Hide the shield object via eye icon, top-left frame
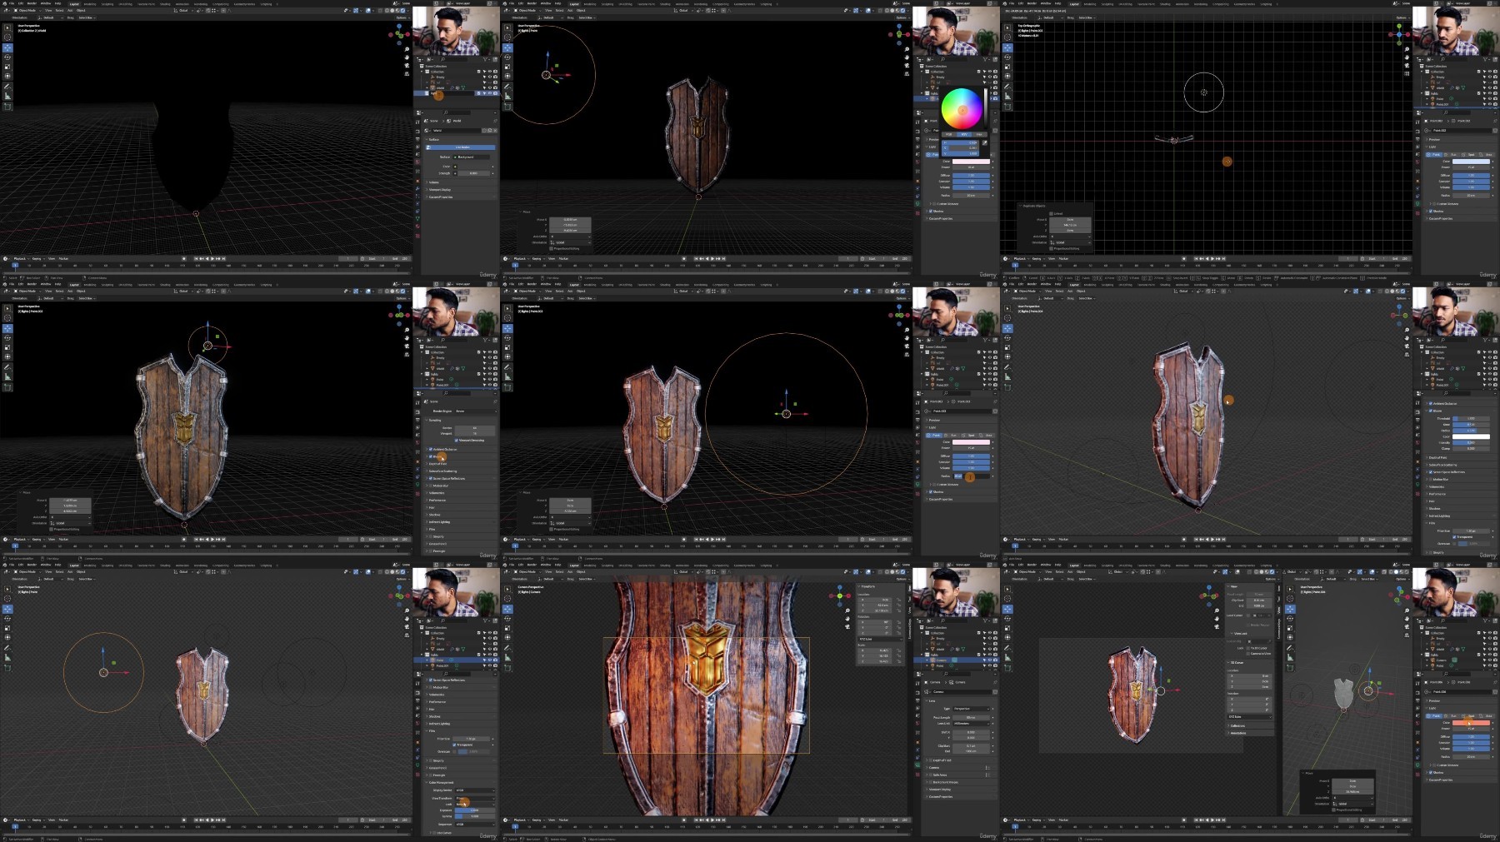1500x842 pixels. (490, 87)
